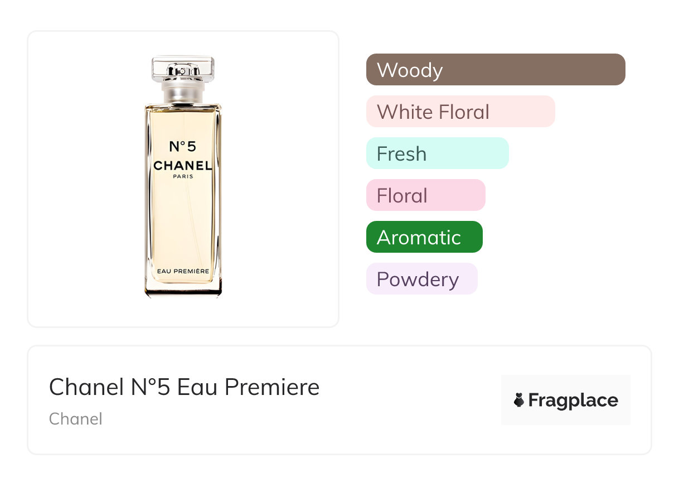This screenshot has height=482, width=679.
Task: Click the Fragplace perfume bottle logo icon
Action: click(x=519, y=400)
